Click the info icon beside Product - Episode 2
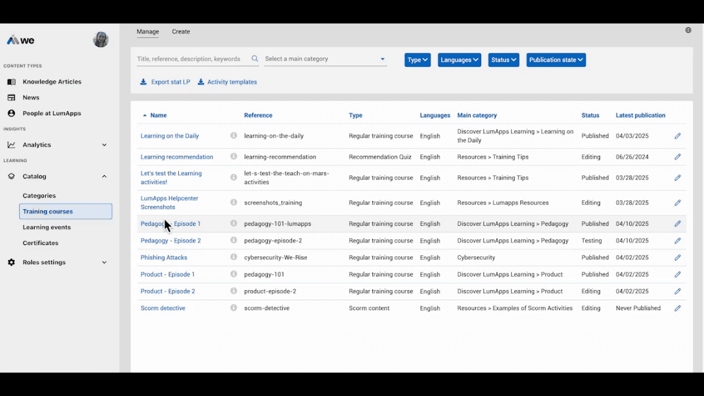704x396 pixels. (x=233, y=290)
